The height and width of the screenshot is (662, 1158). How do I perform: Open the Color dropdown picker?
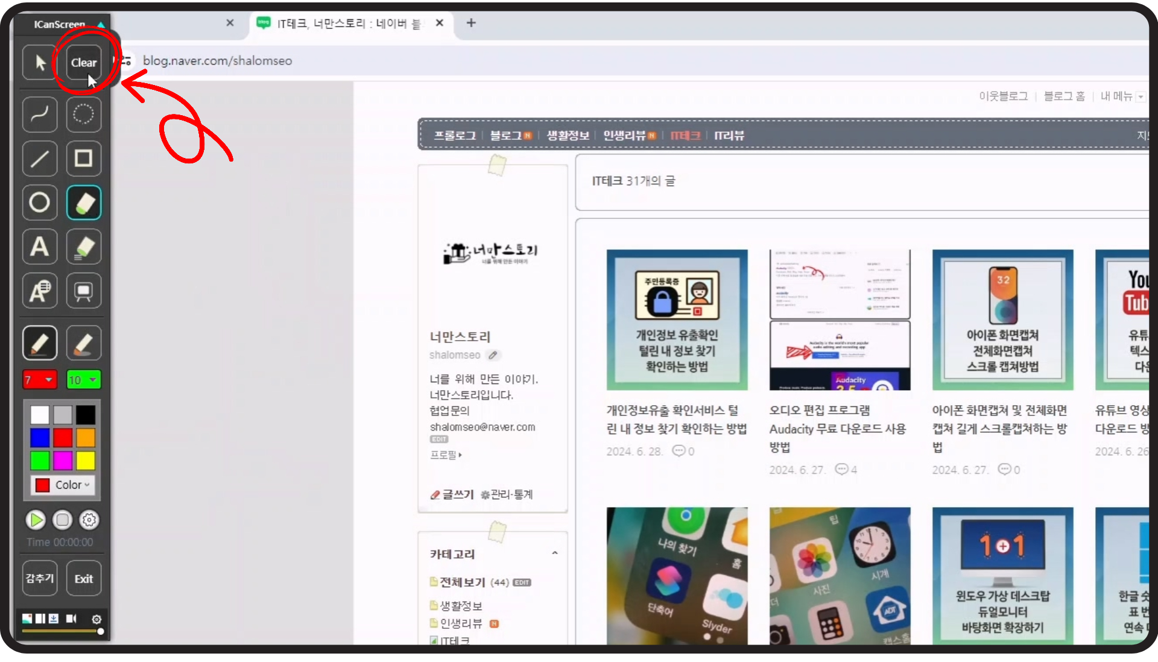point(63,485)
